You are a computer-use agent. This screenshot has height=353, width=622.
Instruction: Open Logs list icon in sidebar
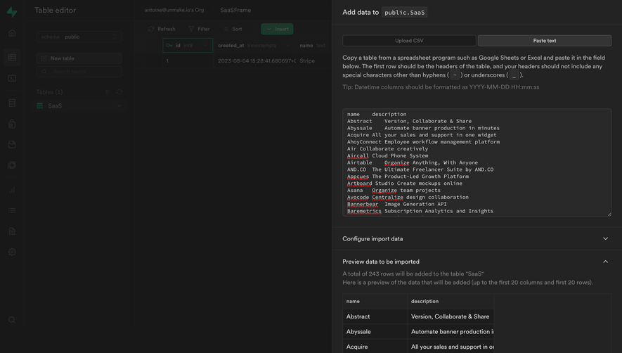(12, 210)
